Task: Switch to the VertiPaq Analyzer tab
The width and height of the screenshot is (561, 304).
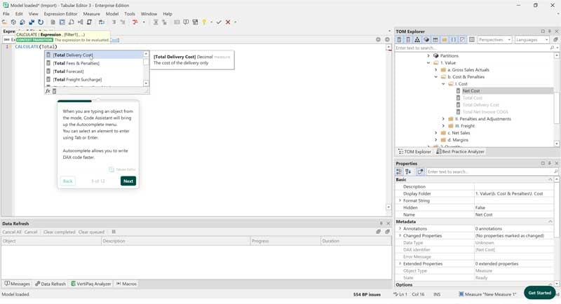Action: 91,284
